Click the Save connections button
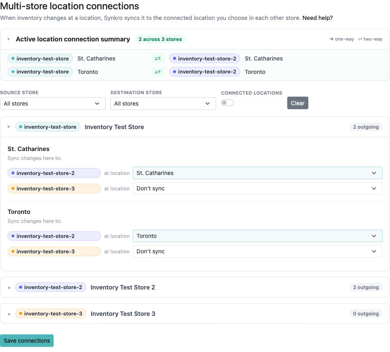The width and height of the screenshot is (390, 352). 27,341
